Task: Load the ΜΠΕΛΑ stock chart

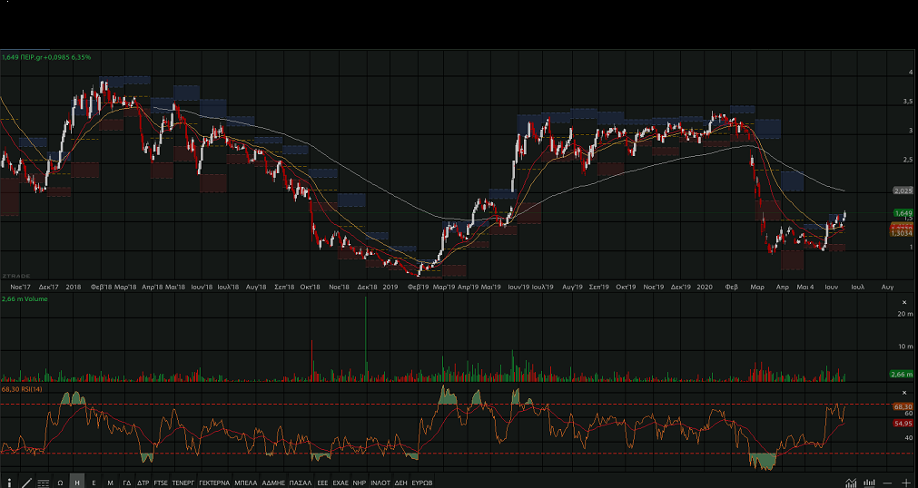Action: 245,483
